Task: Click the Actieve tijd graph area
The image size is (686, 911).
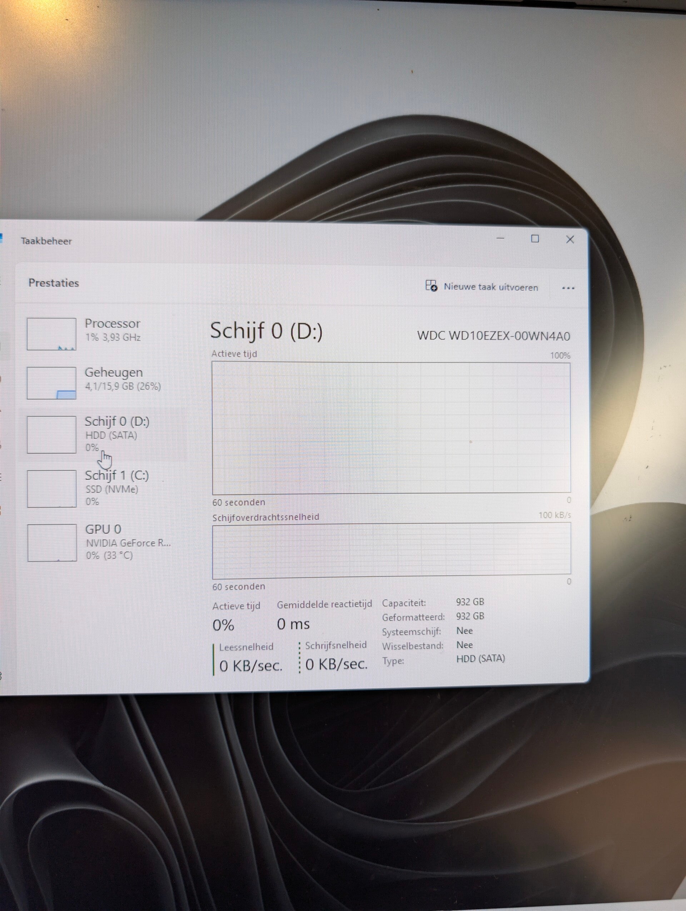Action: (x=391, y=428)
